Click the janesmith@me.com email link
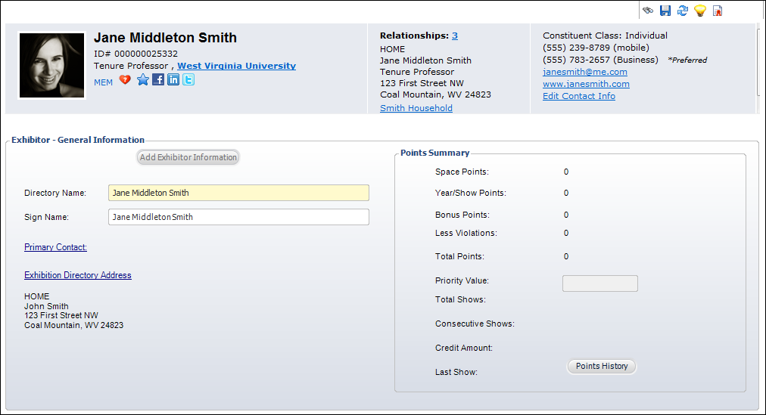The width and height of the screenshot is (766, 415). 585,72
